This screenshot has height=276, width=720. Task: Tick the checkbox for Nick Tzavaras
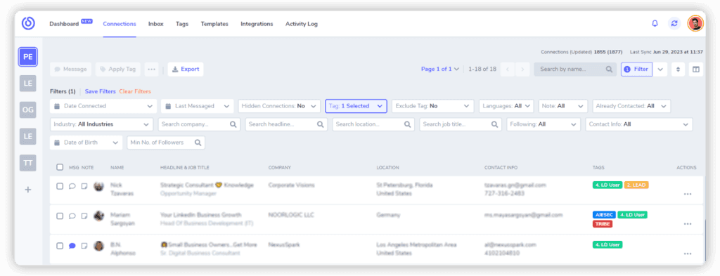click(x=60, y=186)
